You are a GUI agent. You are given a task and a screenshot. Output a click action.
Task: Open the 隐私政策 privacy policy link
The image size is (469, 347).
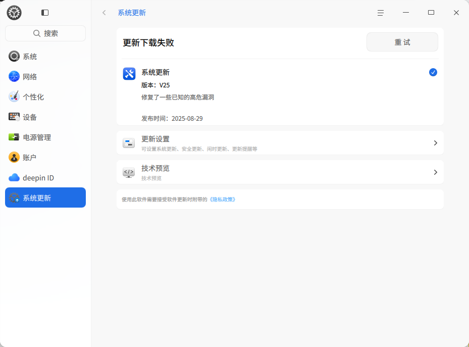[222, 200]
